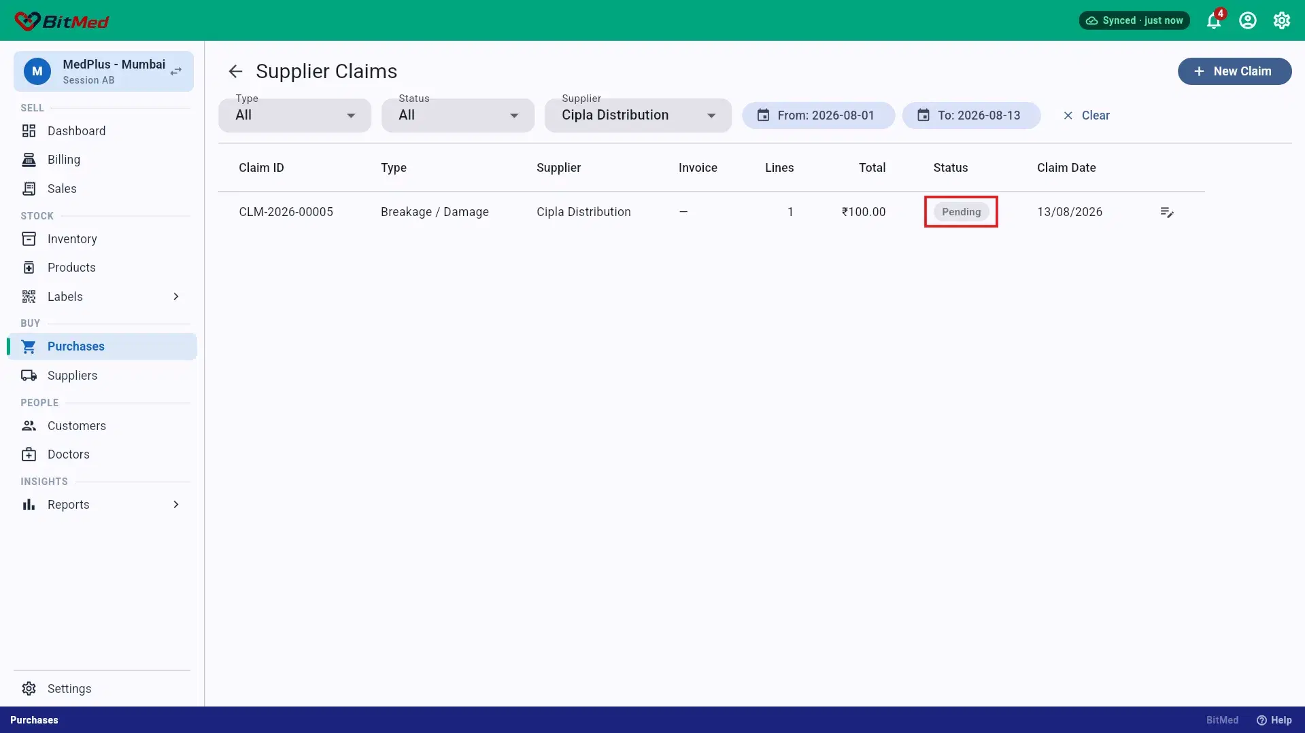Click the switch store arrows icon
1305x733 pixels.
(x=176, y=71)
